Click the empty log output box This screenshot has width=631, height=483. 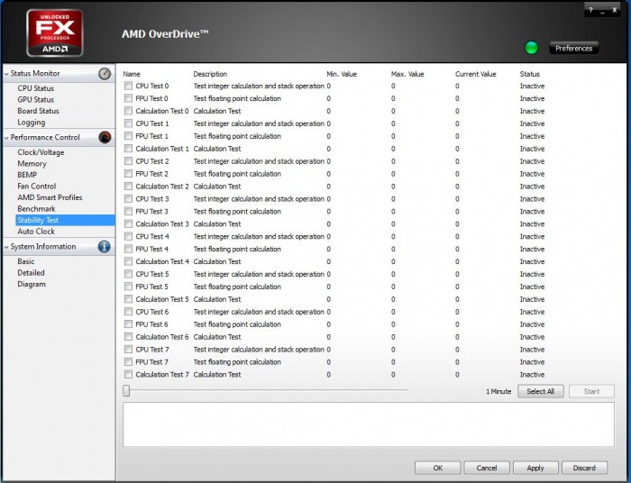point(369,424)
